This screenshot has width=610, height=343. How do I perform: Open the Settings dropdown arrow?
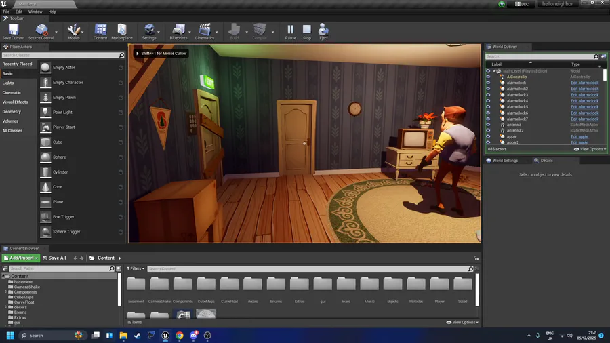(159, 32)
